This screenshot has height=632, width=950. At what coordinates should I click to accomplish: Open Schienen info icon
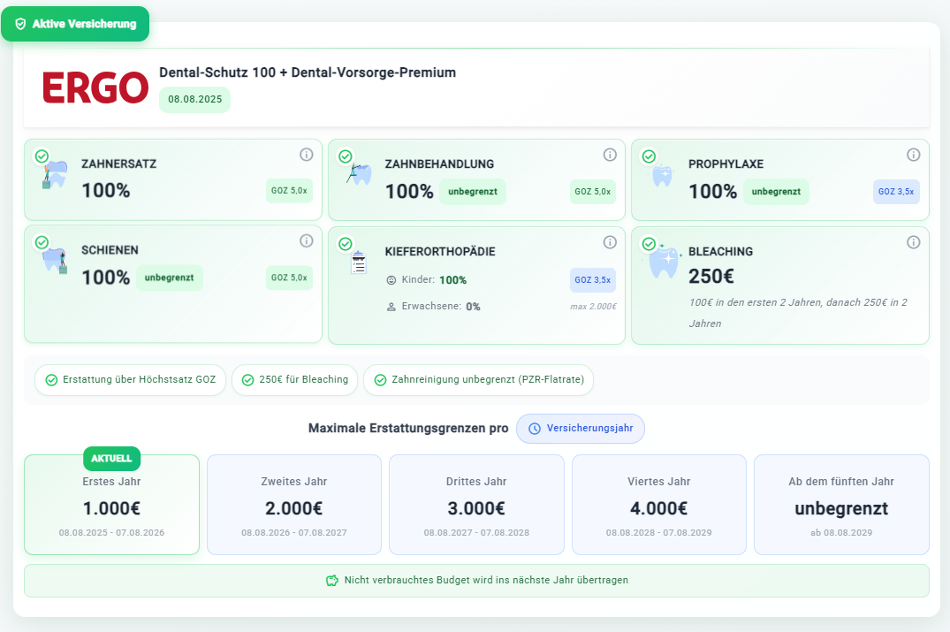(307, 241)
